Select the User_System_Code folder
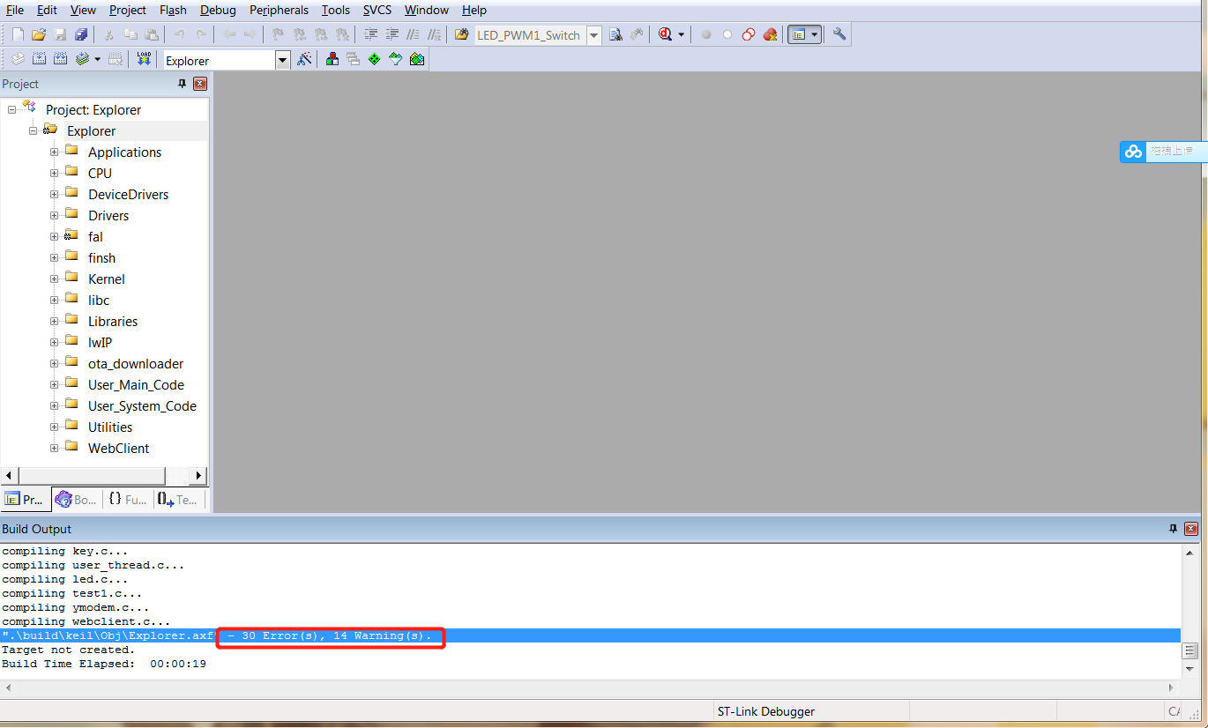 click(x=142, y=405)
